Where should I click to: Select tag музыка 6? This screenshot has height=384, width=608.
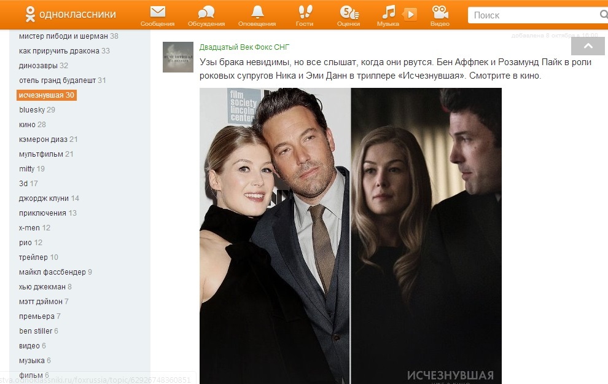click(x=35, y=360)
